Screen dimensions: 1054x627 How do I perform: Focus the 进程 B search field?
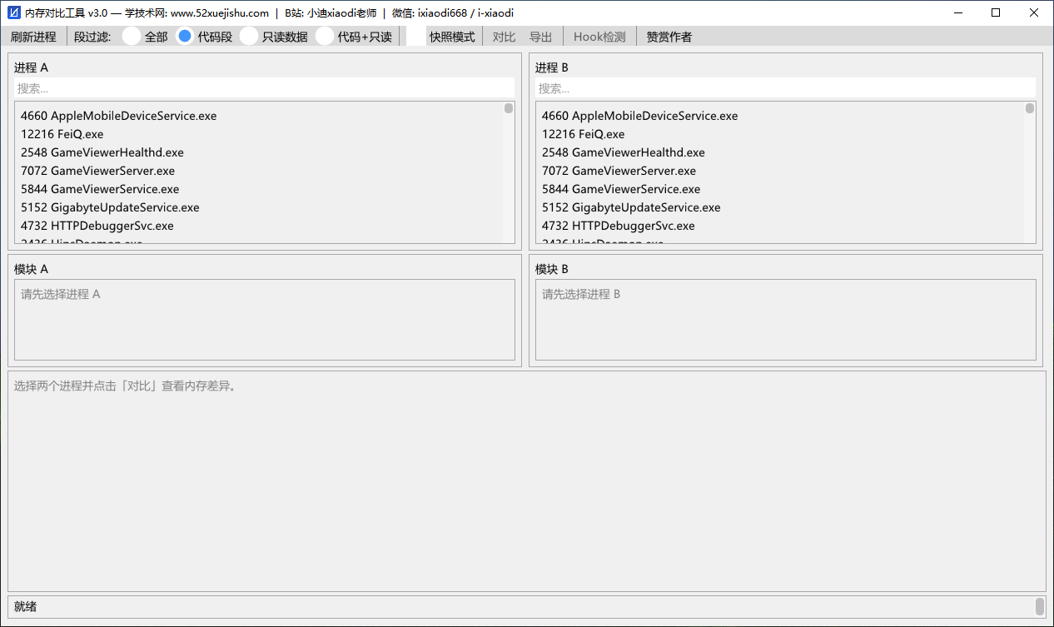[785, 88]
